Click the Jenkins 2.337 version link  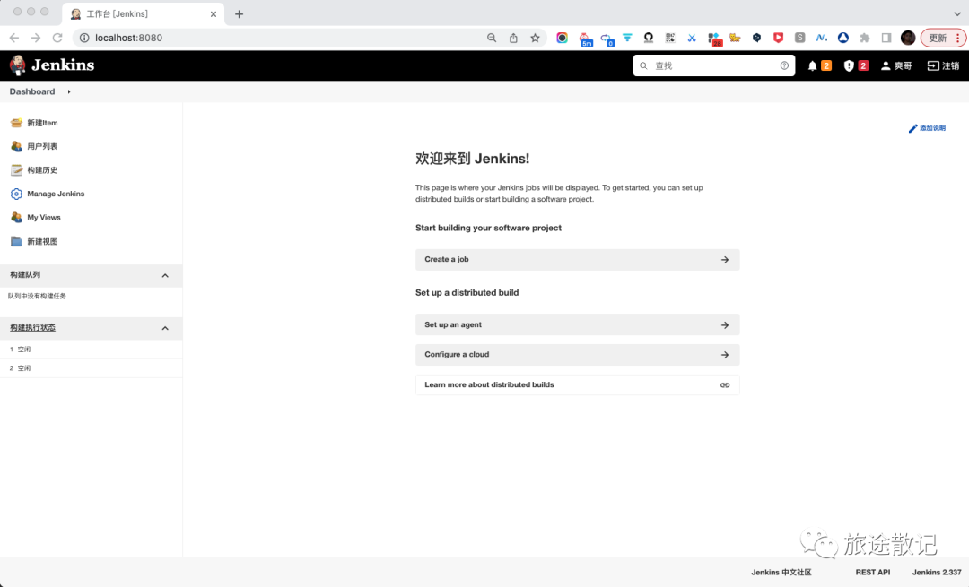coord(937,572)
